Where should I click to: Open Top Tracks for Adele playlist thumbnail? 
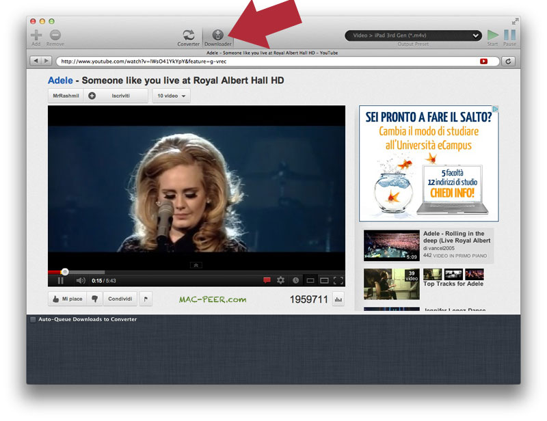(391, 284)
